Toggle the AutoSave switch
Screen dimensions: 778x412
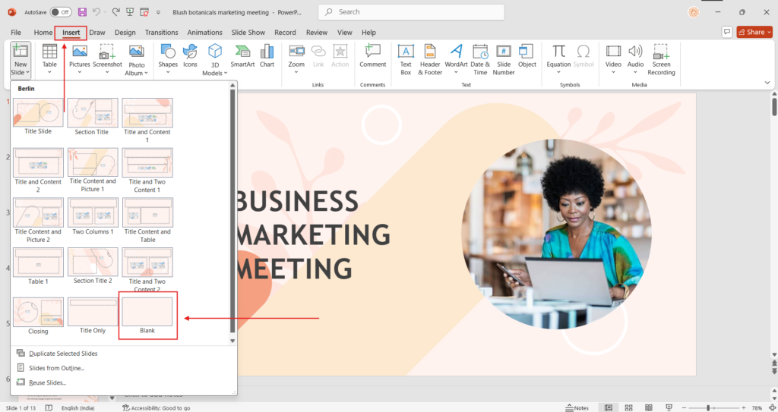[x=60, y=12]
